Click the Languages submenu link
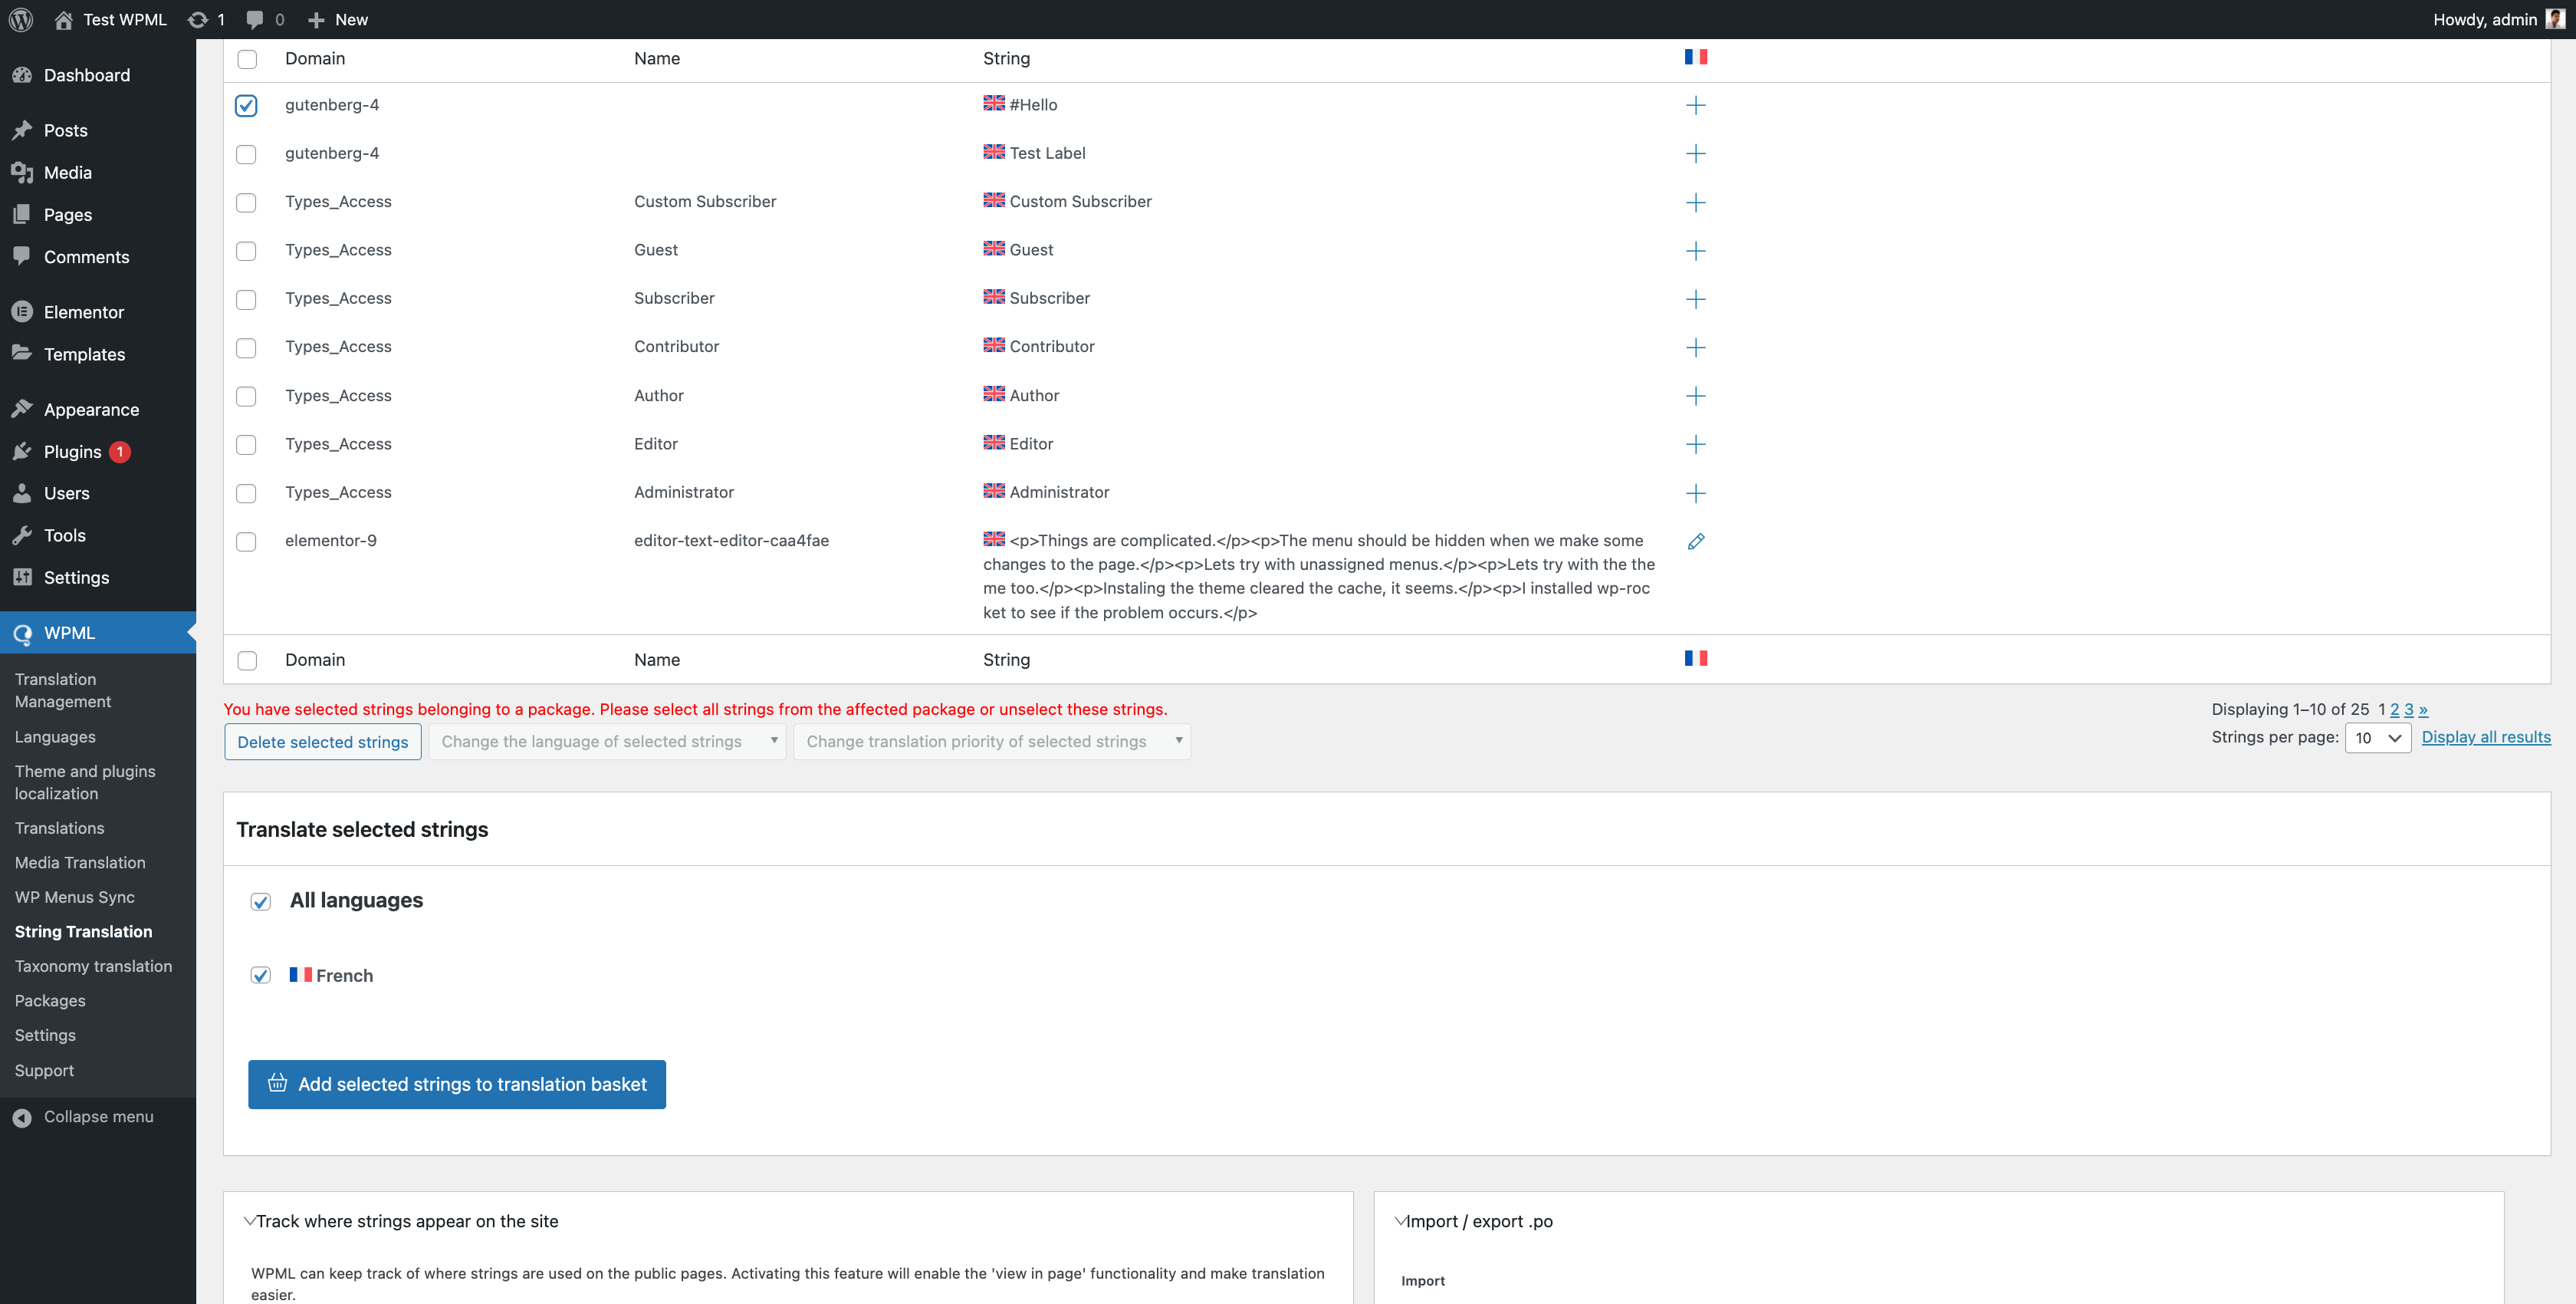Screen dimensions: 2576x1304 [55, 736]
